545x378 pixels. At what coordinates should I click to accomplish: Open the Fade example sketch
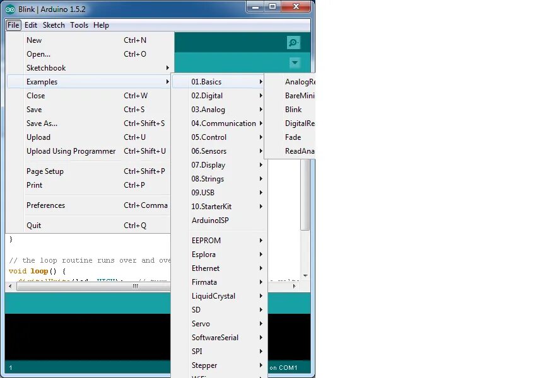[291, 137]
